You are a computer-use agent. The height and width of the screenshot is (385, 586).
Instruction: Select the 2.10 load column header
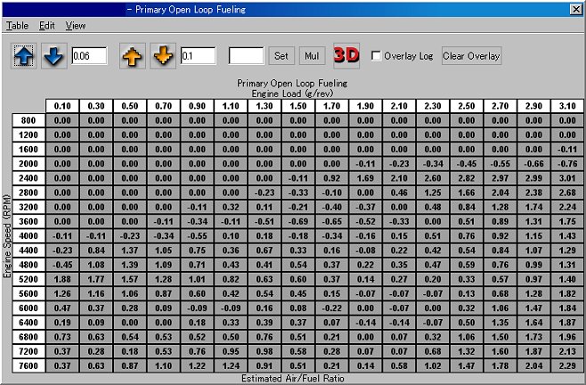click(x=399, y=106)
